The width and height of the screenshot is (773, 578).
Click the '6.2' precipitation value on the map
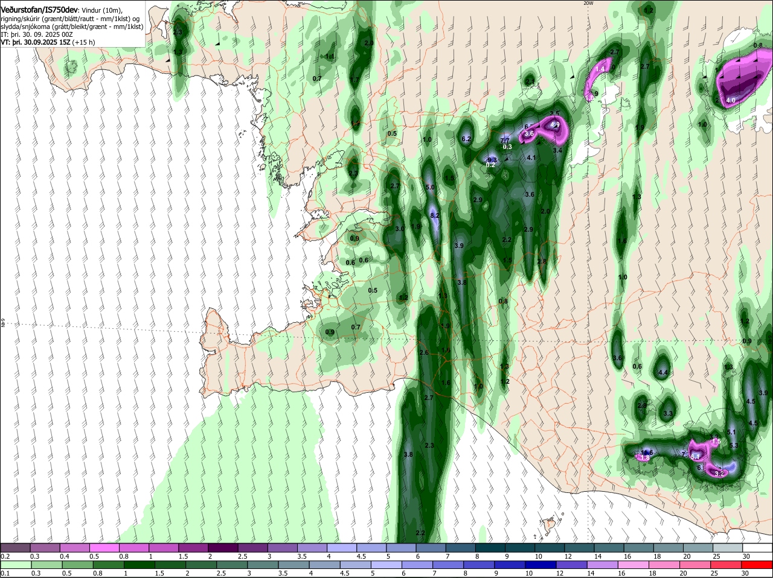coord(466,139)
